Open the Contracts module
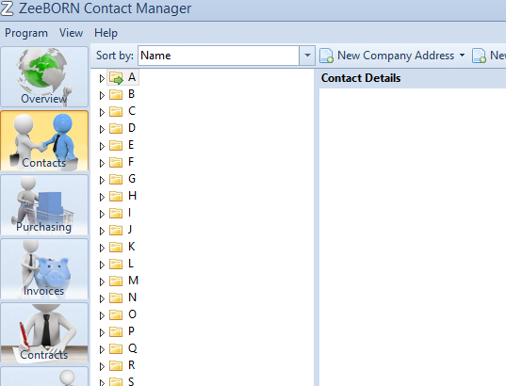Viewport: 506px width, 386px height. coord(44,333)
